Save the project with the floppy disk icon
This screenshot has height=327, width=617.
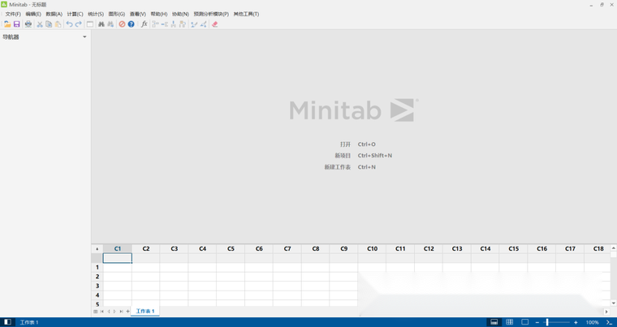click(16, 24)
